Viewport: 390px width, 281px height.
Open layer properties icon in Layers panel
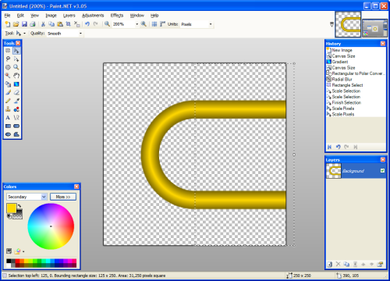click(x=380, y=264)
